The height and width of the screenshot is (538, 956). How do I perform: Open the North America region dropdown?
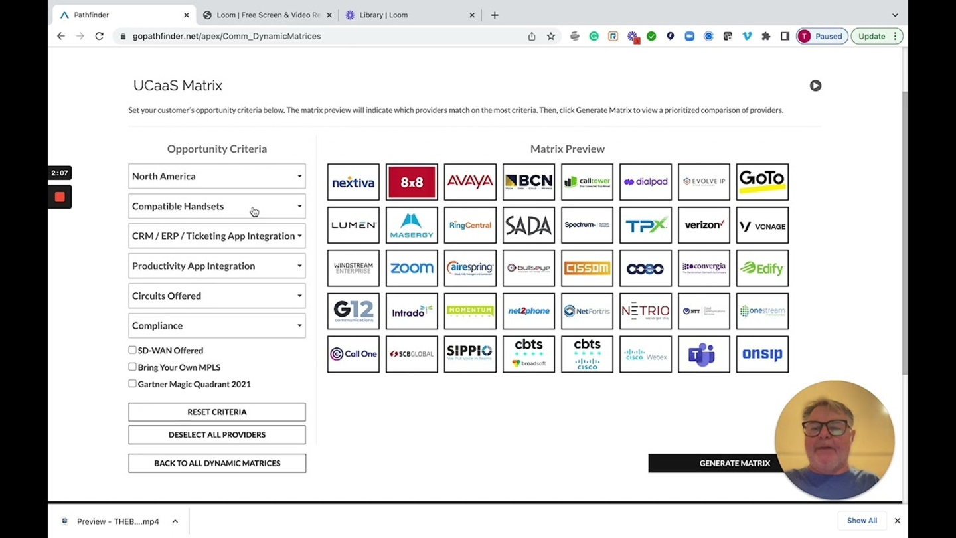pyautogui.click(x=217, y=176)
